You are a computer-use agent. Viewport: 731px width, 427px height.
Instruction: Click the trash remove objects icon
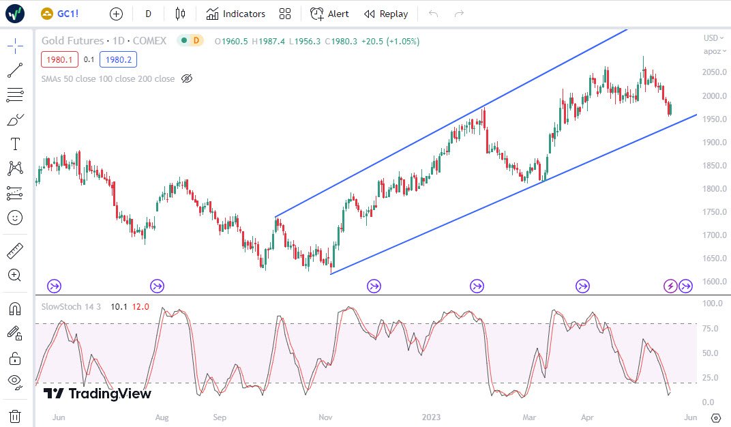tap(15, 415)
